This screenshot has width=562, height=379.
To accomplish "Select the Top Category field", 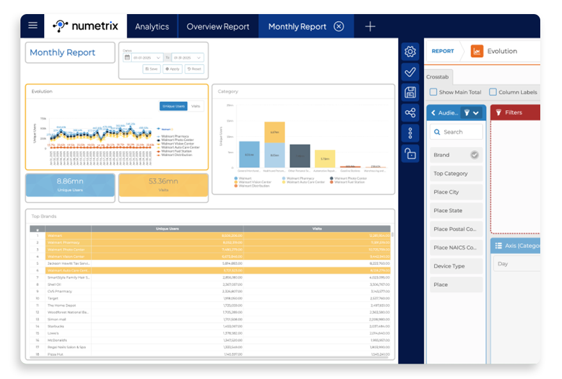I will tap(456, 173).
